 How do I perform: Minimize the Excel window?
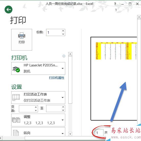122,4
